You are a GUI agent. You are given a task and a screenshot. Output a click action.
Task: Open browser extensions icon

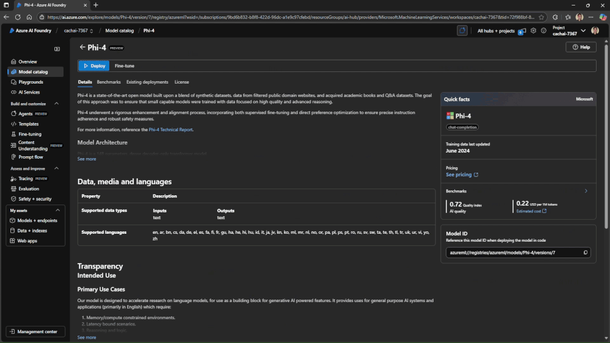tap(555, 17)
